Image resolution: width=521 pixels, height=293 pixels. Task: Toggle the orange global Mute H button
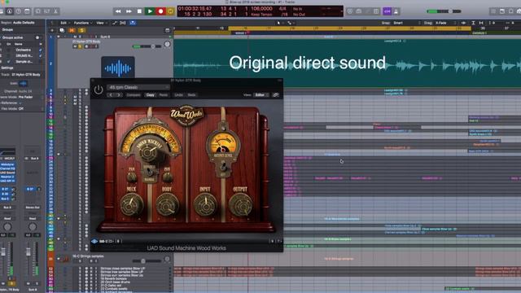72,30
